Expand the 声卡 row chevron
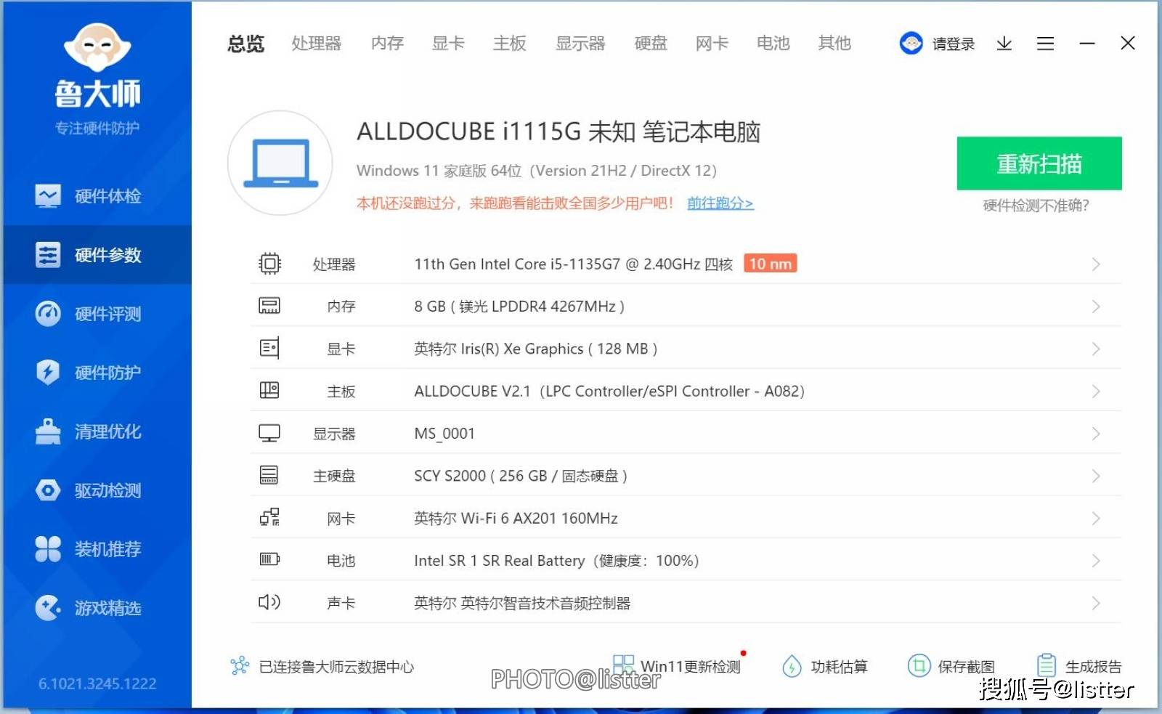Viewport: 1162px width, 714px height. [x=1096, y=603]
